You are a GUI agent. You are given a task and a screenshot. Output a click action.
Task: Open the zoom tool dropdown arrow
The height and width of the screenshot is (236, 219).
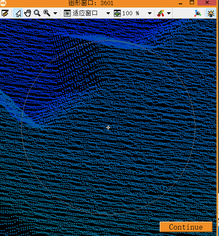click(x=55, y=14)
